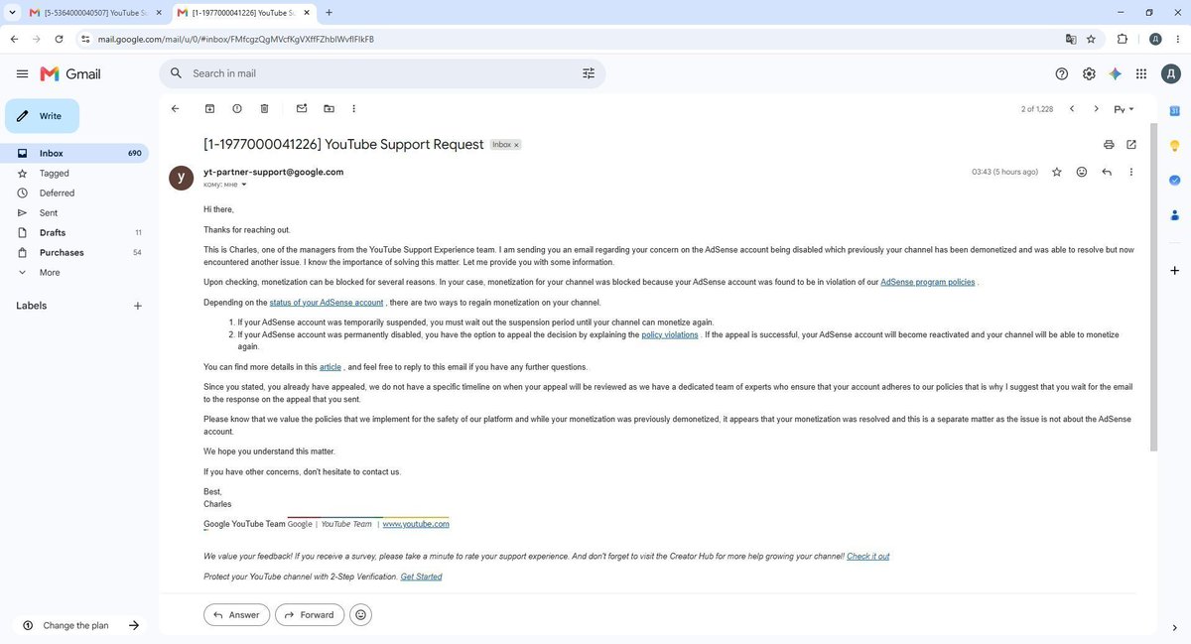1191x644 pixels.
Task: Get add-ons plus icon in side panel
Action: (1174, 270)
